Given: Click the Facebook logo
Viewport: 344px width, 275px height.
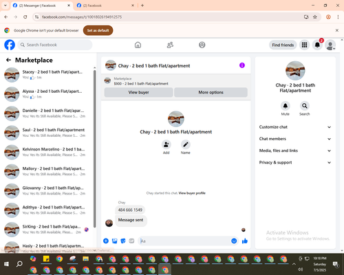Looking at the screenshot, I should click(x=10, y=45).
